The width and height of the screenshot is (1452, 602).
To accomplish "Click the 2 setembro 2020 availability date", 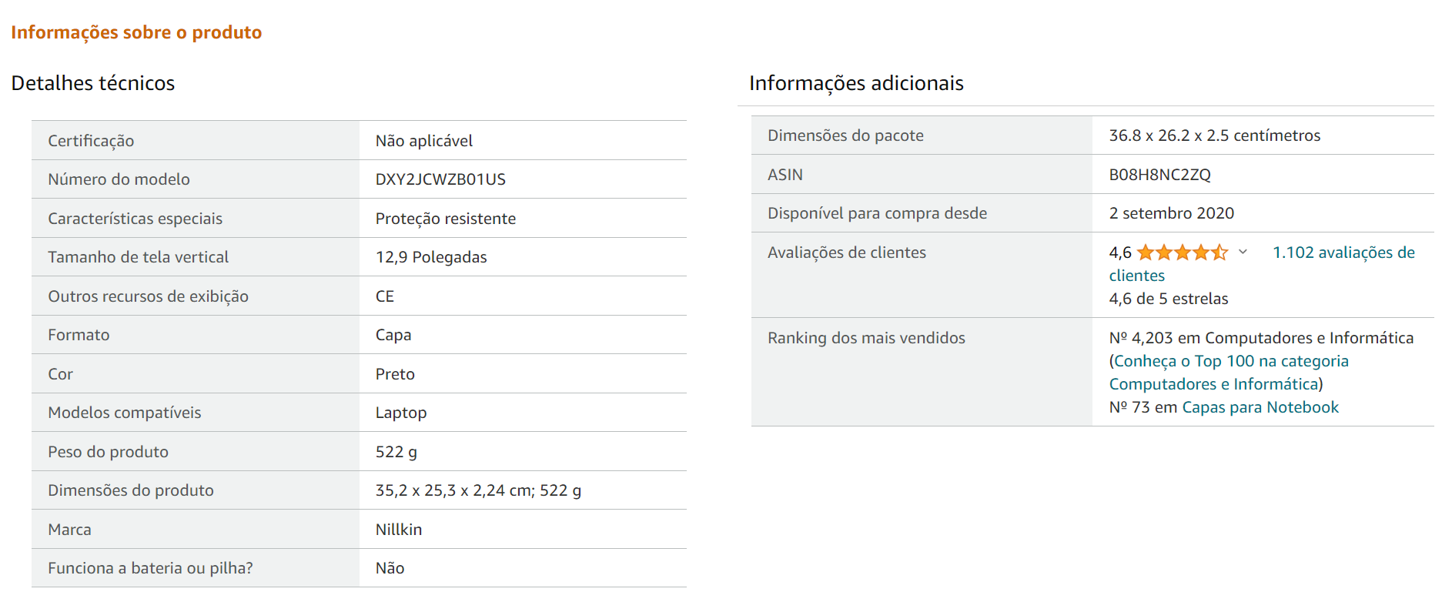I will coord(1171,213).
